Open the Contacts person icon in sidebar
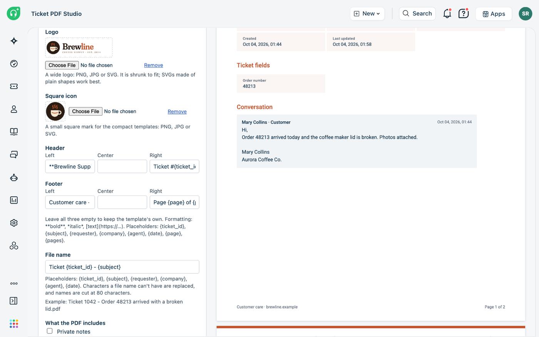 pos(14,109)
